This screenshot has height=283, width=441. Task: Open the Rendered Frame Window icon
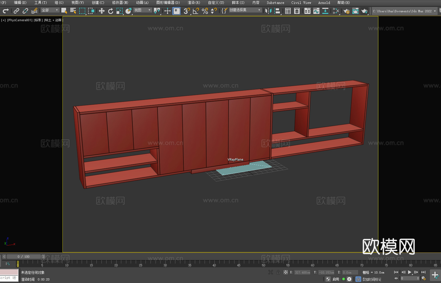click(x=355, y=11)
